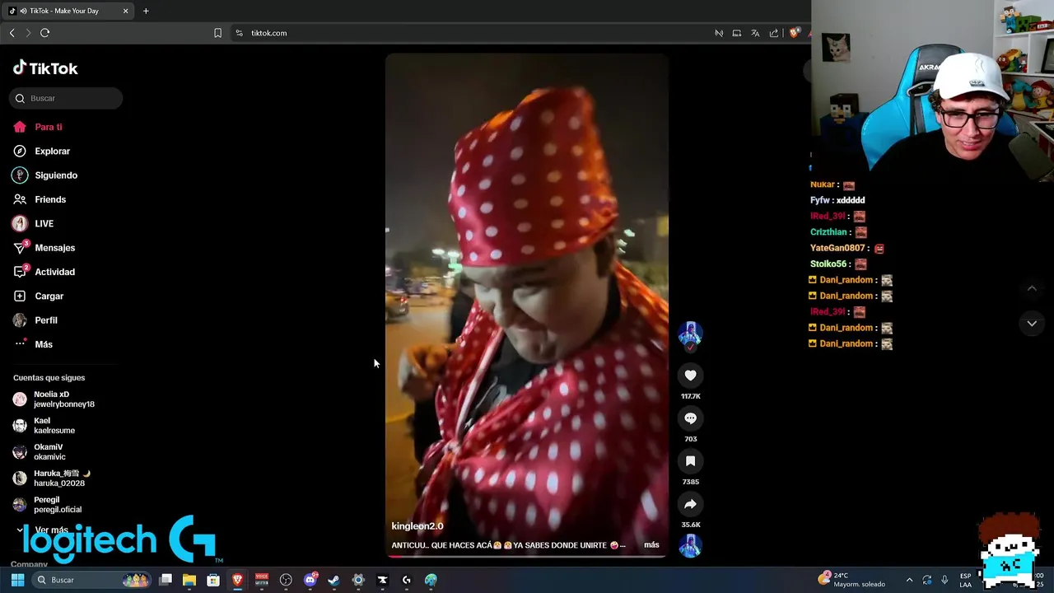The image size is (1054, 593).
Task: Click the bookmark icon in address bar
Action: pos(217,33)
